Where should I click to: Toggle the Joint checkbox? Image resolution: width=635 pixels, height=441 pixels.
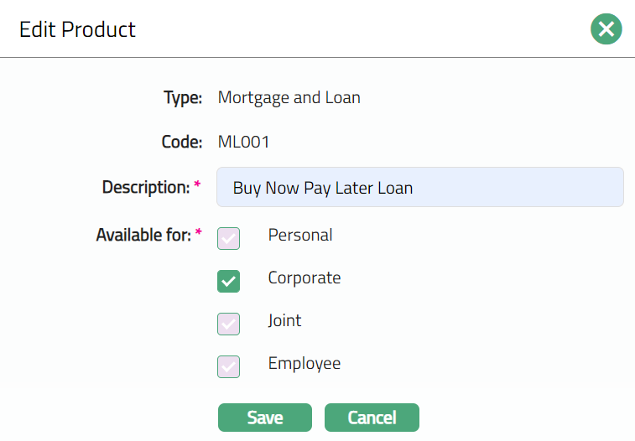[229, 324]
